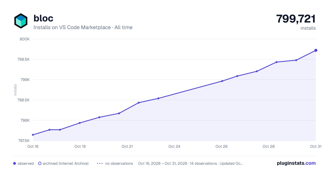
Task: Click the 'no observations' legend text
Action: tap(119, 163)
